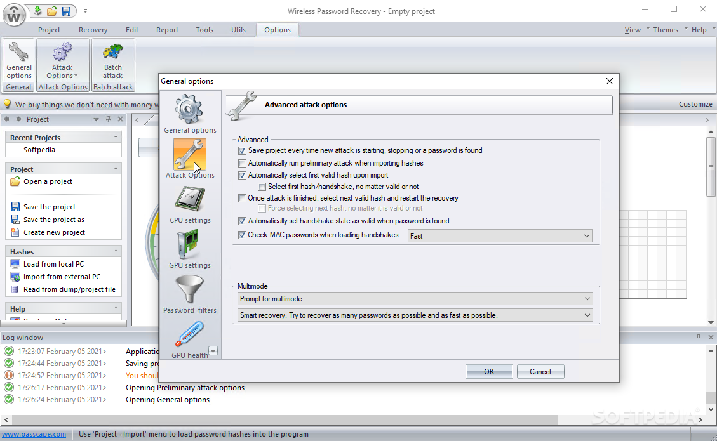The image size is (717, 441).
Task: Open the www.passcape.com link
Action: coord(34,434)
